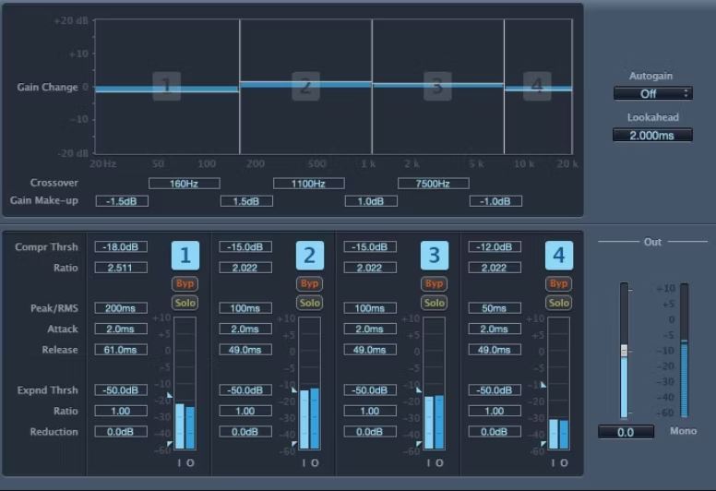The image size is (716, 491).
Task: Click band 1 Attack 2.0ms field
Action: [x=121, y=329]
